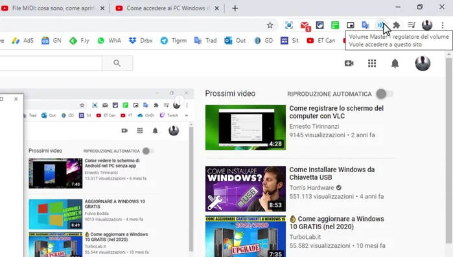Open the Trad translate bookmark
The width and height of the screenshot is (453, 257).
(205, 41)
